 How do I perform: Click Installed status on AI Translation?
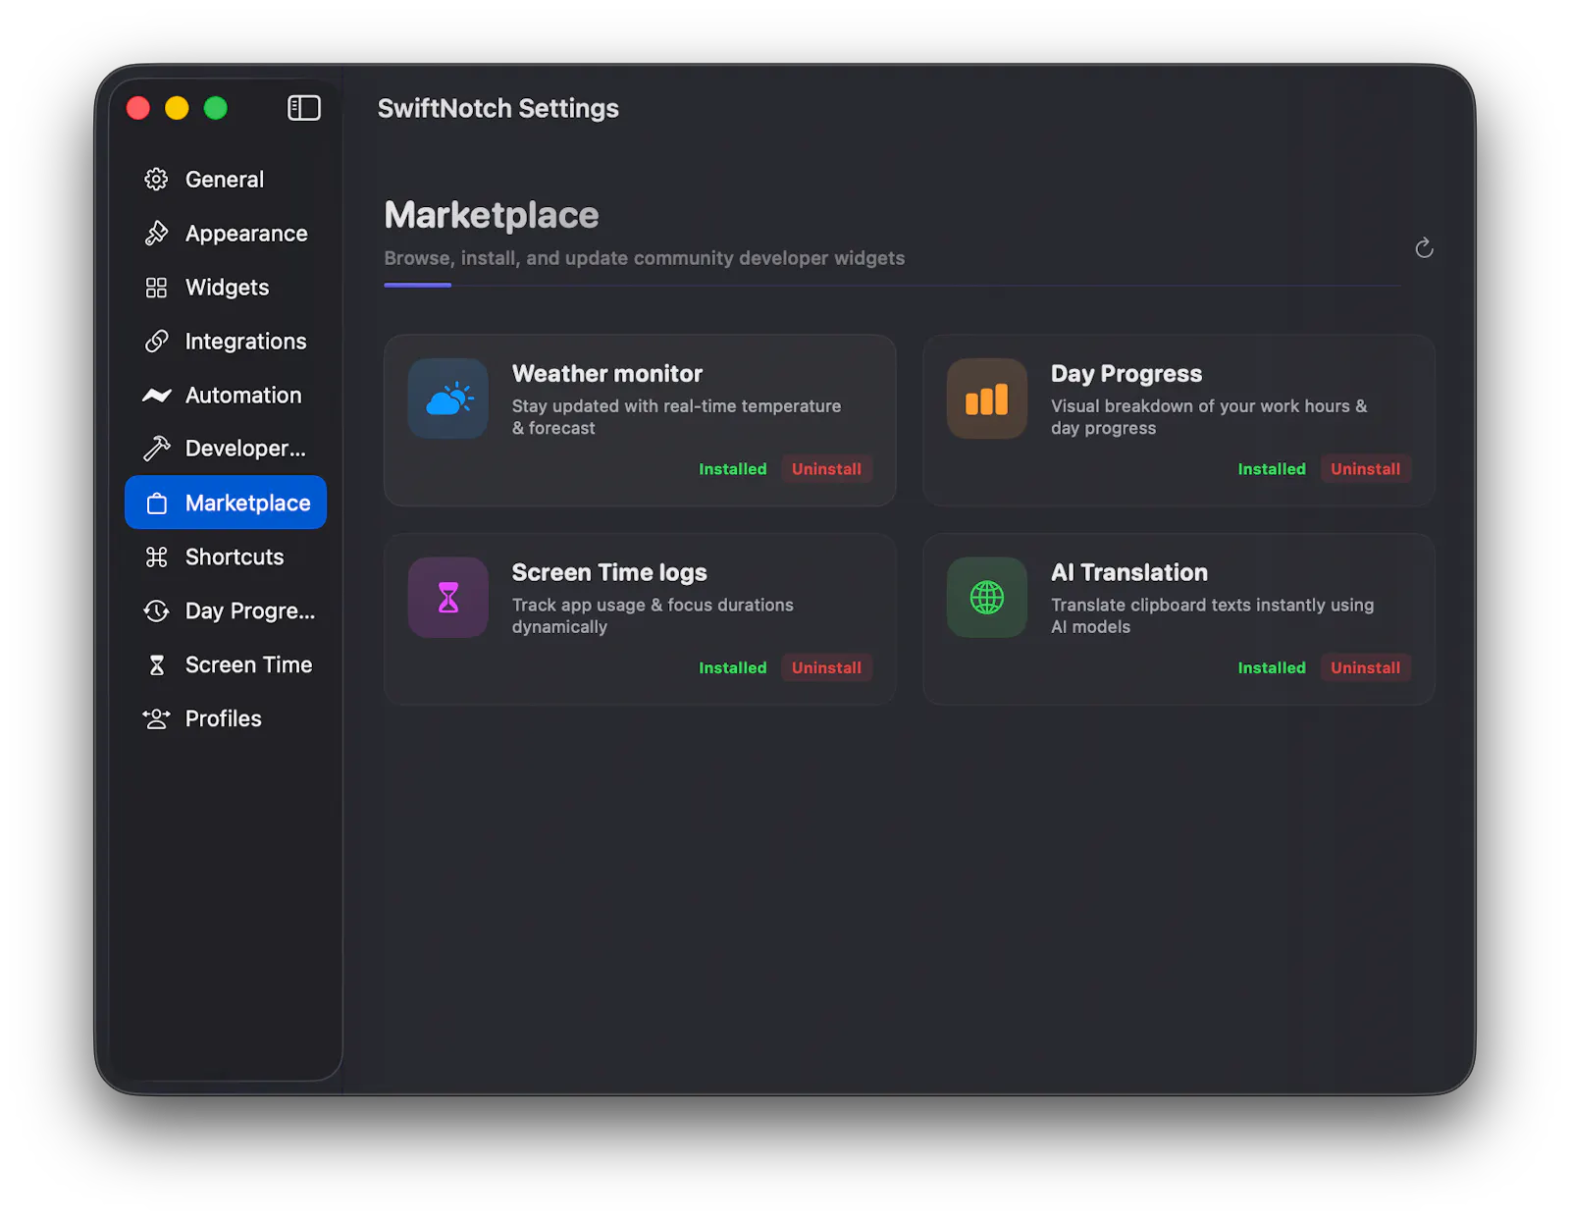[1271, 667]
